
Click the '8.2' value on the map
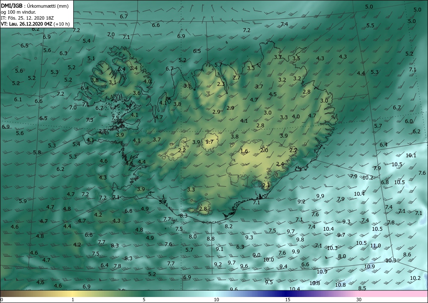229,226
